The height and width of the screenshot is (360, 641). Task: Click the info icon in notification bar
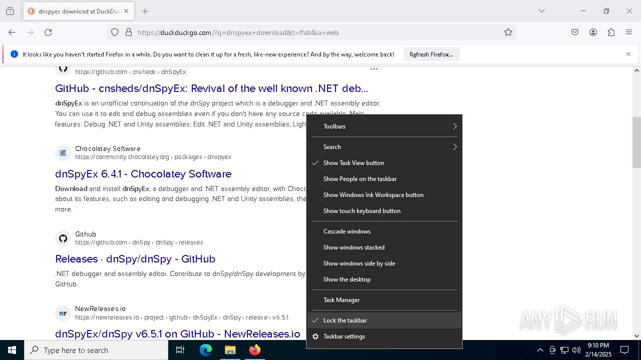[14, 54]
